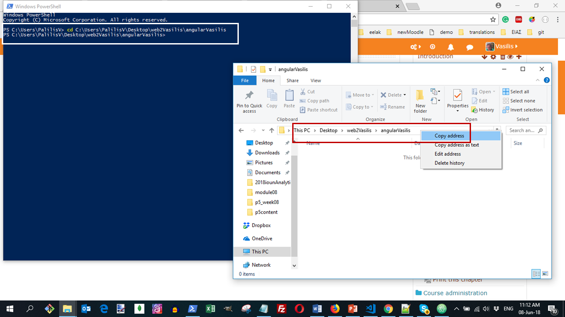This screenshot has height=317, width=565.
Task: Collapse the ribbon with the chevron toggle
Action: (x=538, y=80)
